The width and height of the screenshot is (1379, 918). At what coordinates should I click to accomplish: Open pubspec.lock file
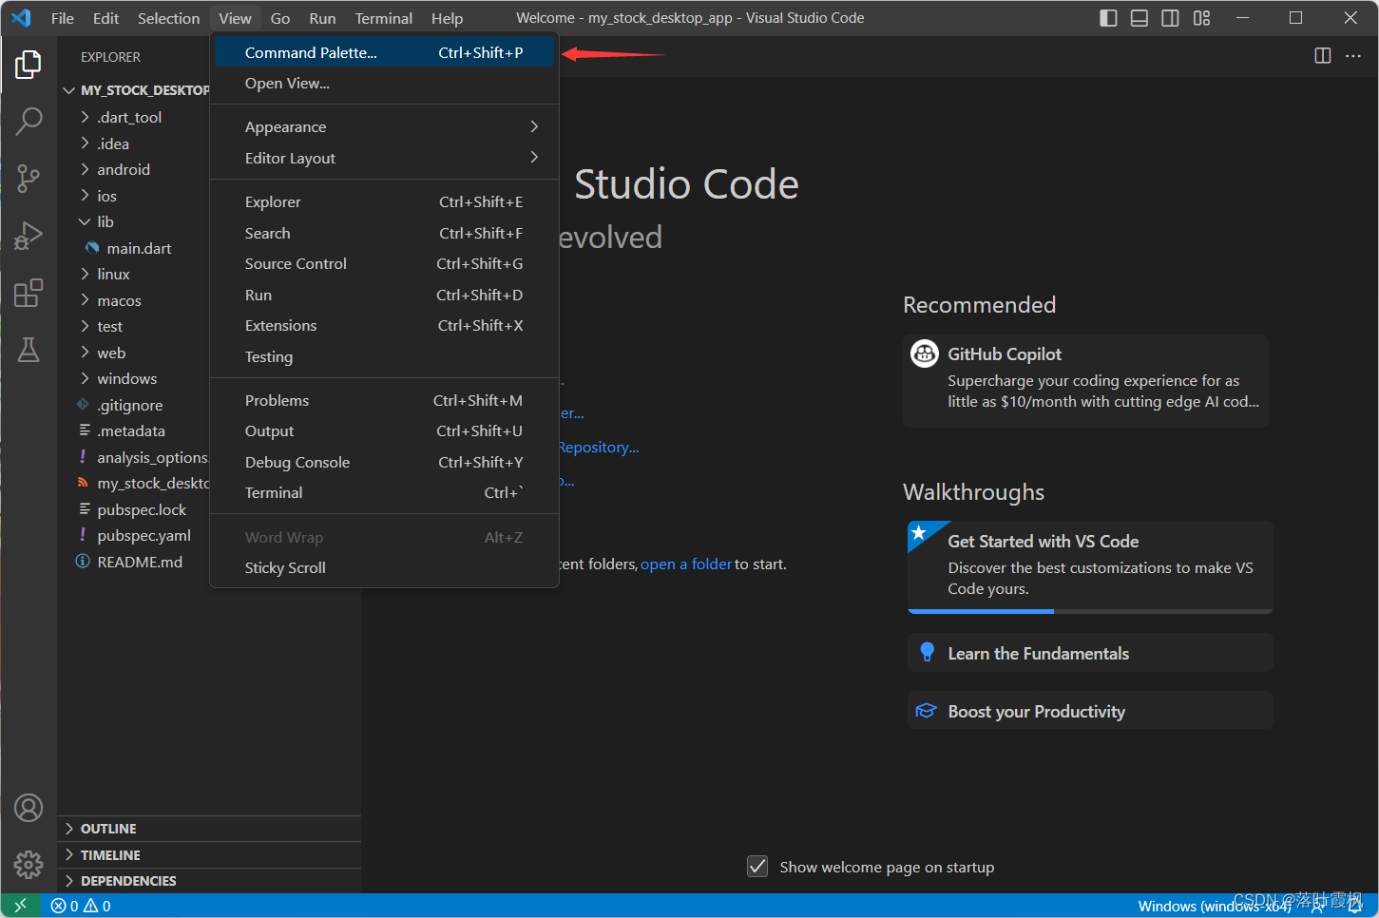point(142,509)
